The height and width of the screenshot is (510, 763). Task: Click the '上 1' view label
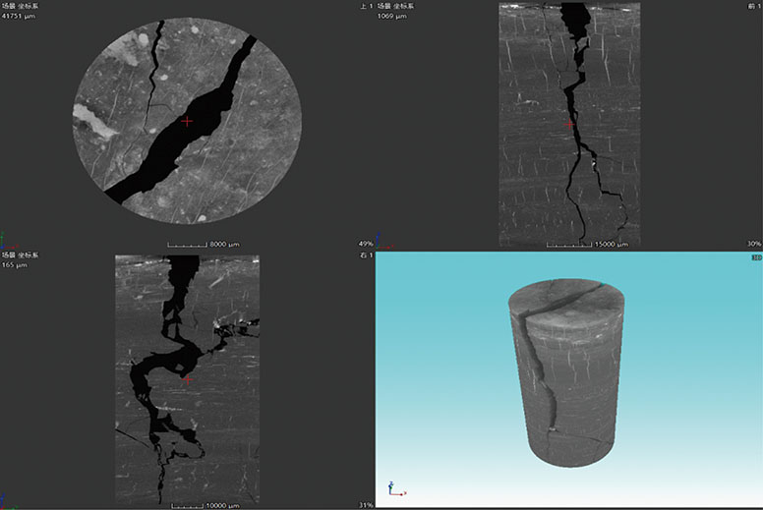coord(367,6)
